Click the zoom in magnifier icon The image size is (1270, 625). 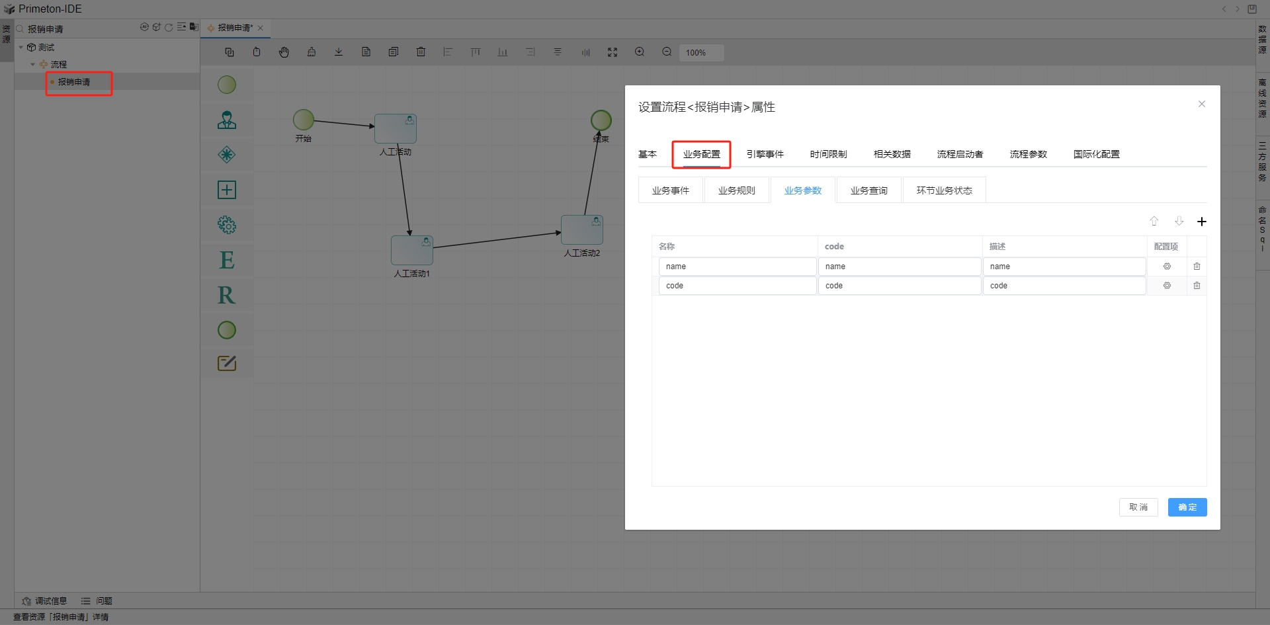640,52
